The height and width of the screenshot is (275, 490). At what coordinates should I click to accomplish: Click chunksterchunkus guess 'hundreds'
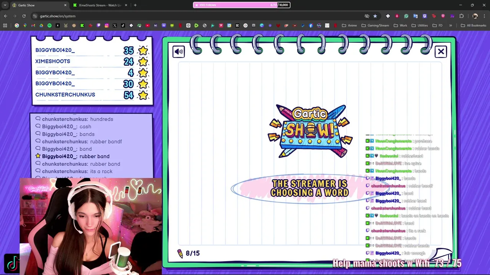(74, 119)
